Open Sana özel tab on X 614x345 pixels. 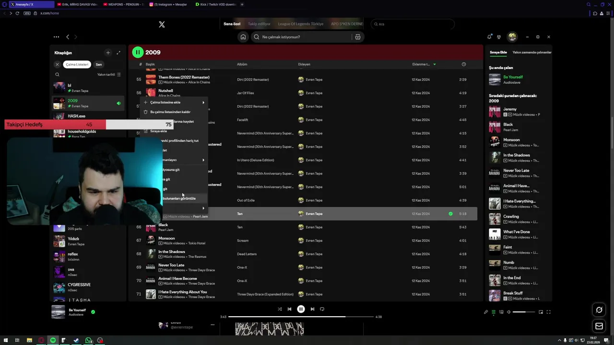[x=232, y=24]
